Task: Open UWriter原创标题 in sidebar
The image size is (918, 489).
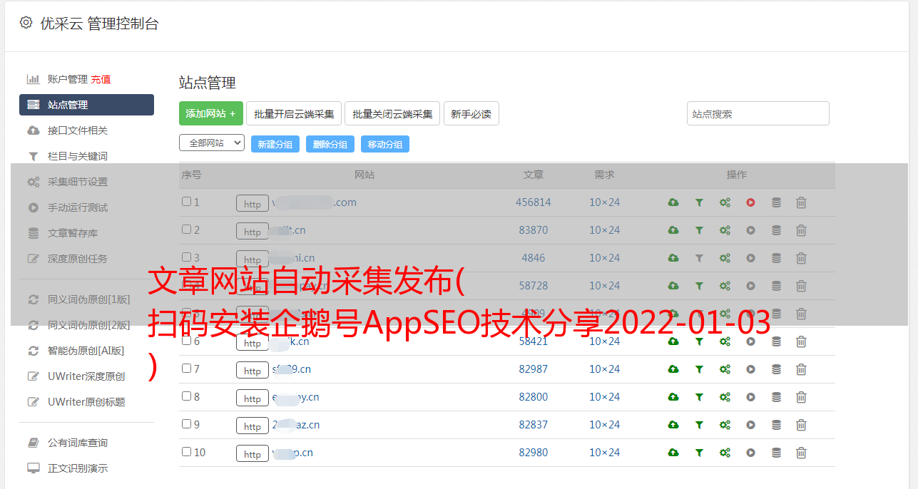Action: [x=86, y=402]
